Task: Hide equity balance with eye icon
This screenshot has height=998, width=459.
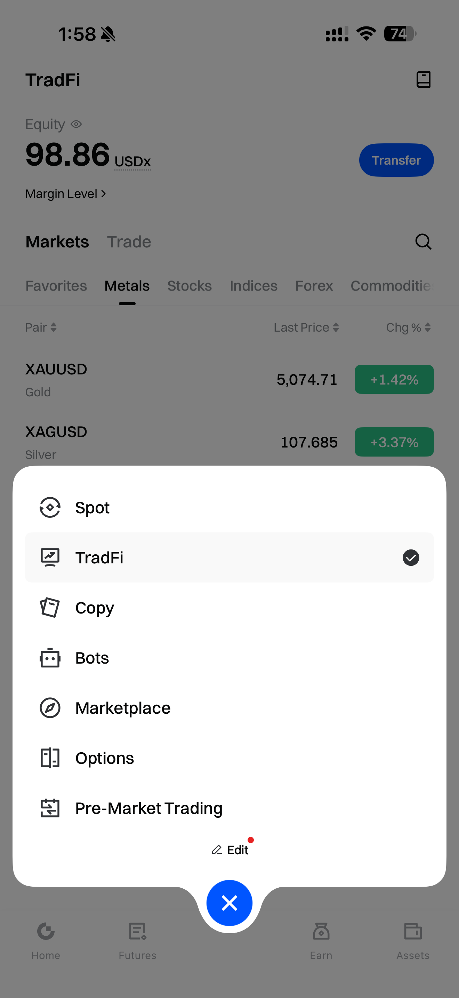Action: pos(76,124)
